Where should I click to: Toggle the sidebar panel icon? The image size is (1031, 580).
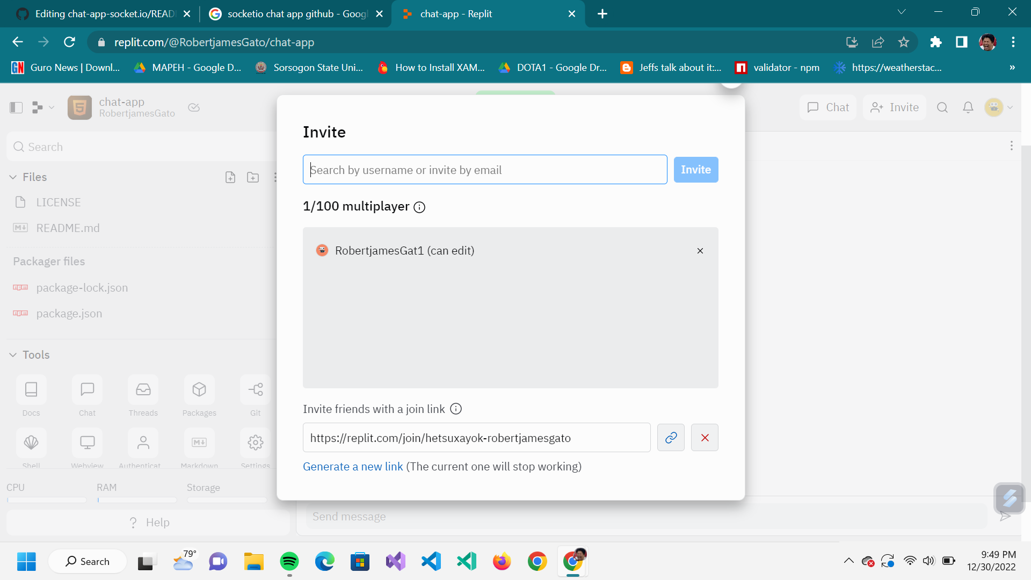(16, 107)
